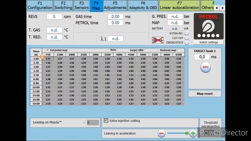
Task: Click the DIAGNOSTICS indicator light
Action: pos(187,43)
